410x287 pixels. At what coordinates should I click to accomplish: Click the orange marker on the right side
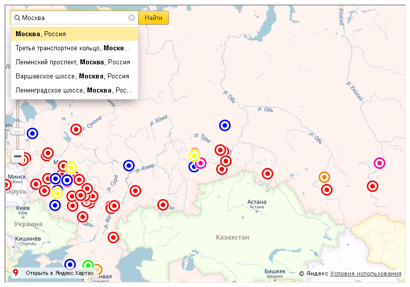324,177
